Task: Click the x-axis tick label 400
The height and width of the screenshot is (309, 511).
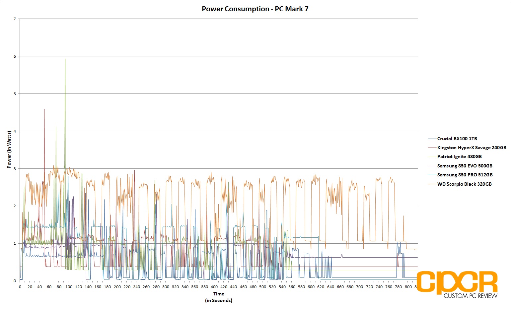Action: pos(214,287)
